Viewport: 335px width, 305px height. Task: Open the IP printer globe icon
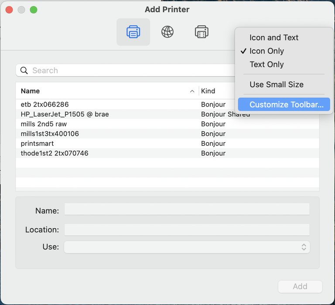(x=167, y=32)
